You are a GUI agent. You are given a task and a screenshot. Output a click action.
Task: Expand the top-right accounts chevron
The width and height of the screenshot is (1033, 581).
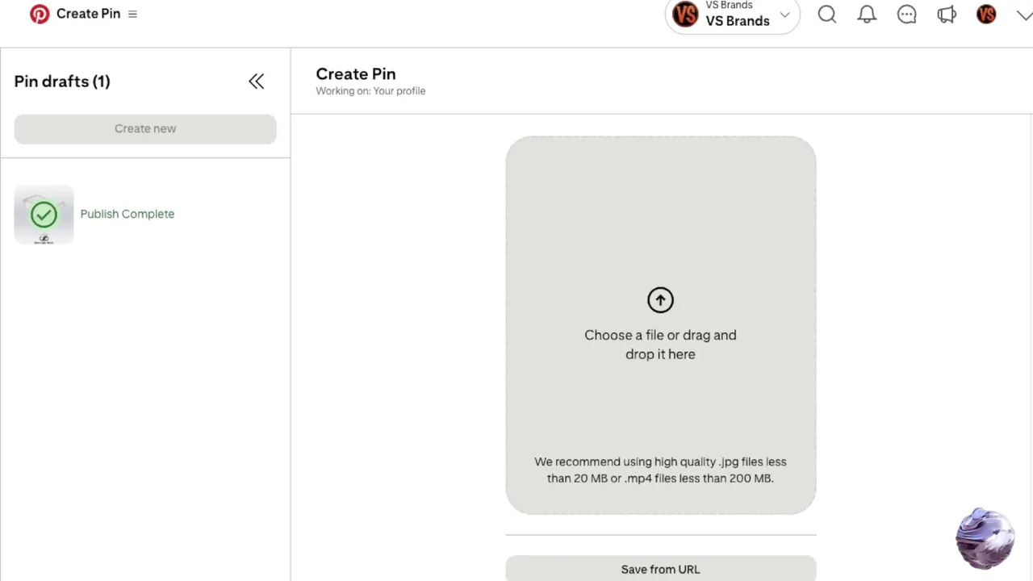point(1023,15)
